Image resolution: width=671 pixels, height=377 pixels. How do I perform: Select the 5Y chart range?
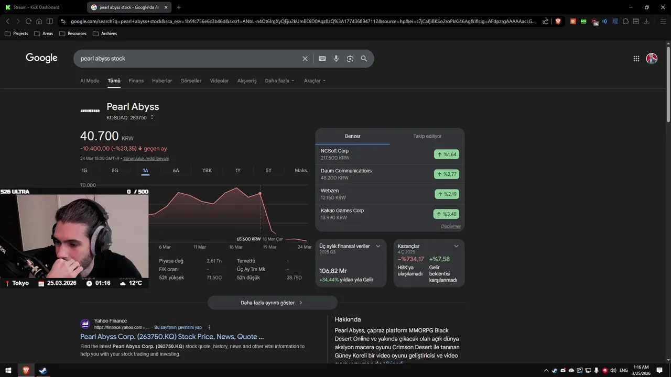tap(268, 170)
